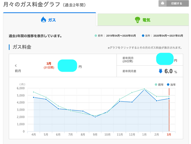Select the 4月 current-year data point

click(34, 97)
